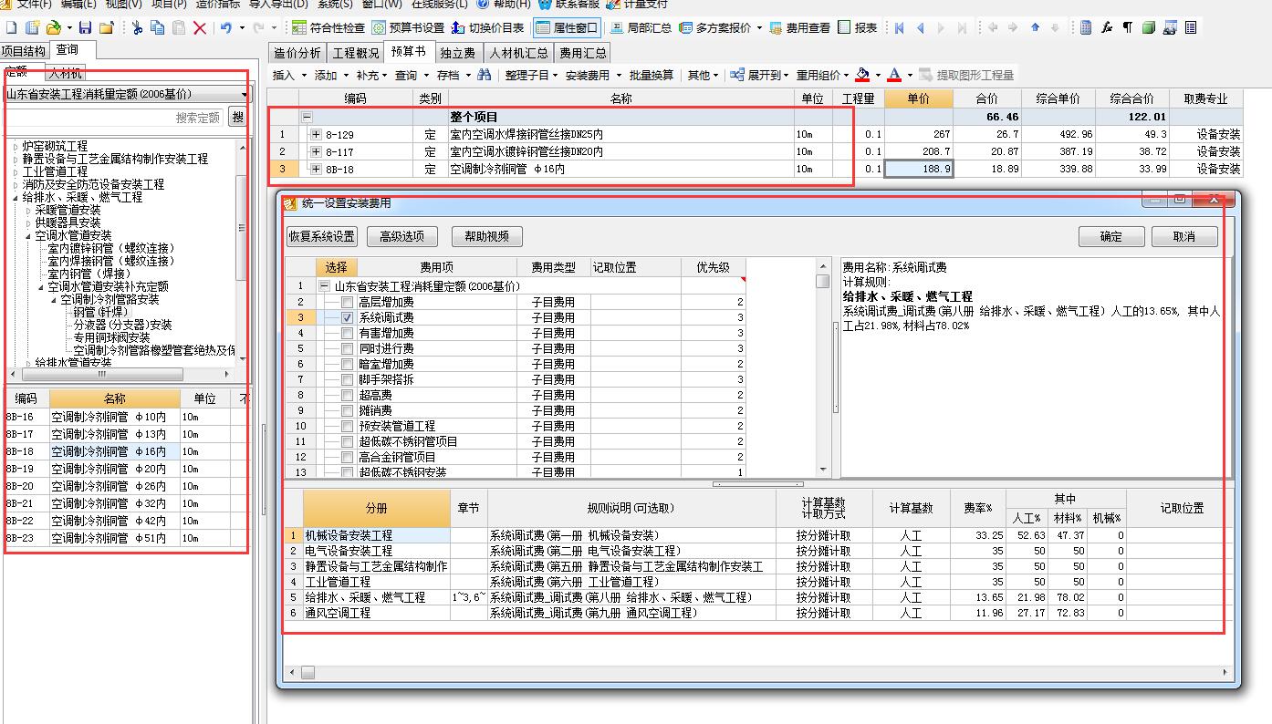The height and width of the screenshot is (724, 1272).
Task: Switch to the 工程概况 tab
Action: tap(355, 53)
